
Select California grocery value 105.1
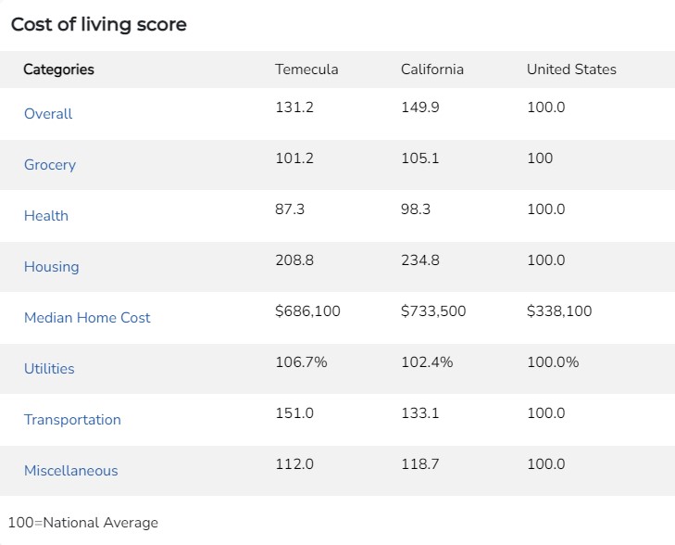420,158
